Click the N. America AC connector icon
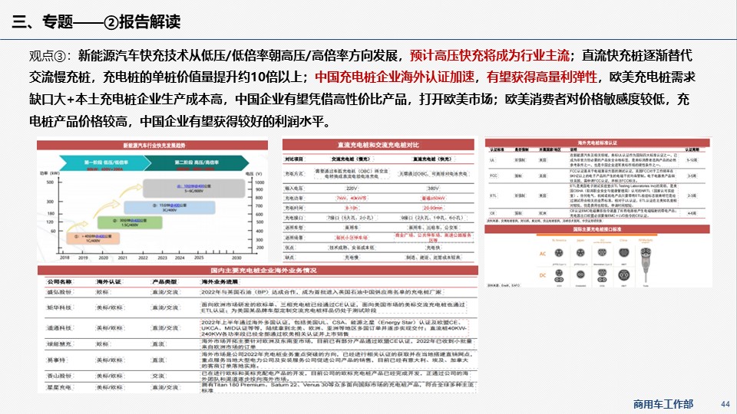Image resolution: width=737 pixels, height=414 pixels. (x=559, y=253)
